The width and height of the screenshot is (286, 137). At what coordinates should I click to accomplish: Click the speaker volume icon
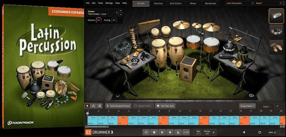(x=244, y=132)
